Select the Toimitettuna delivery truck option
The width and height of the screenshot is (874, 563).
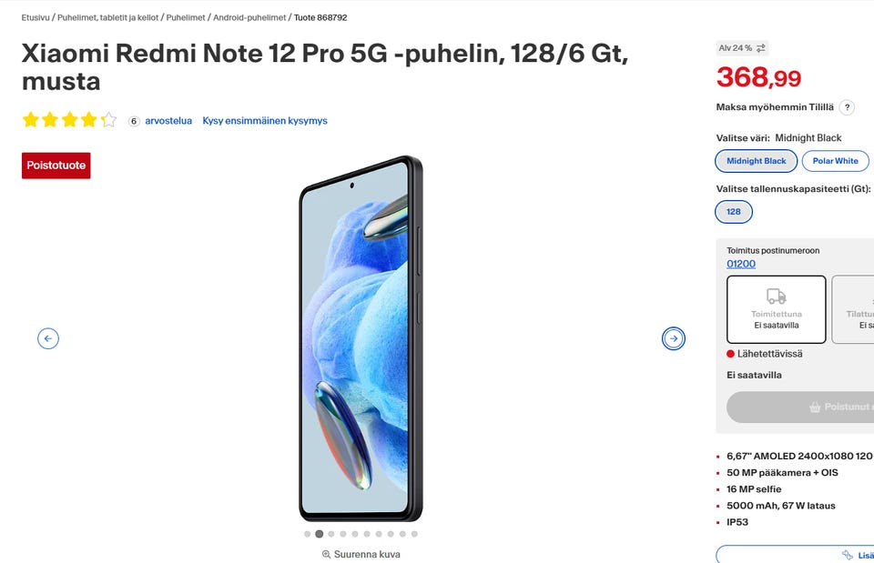(776, 309)
